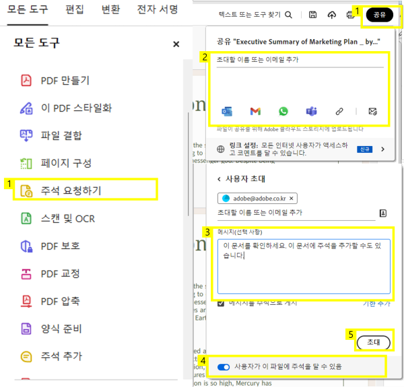This screenshot has height=387, width=404.
Task: Click the share dialog file title
Action: 298,42
